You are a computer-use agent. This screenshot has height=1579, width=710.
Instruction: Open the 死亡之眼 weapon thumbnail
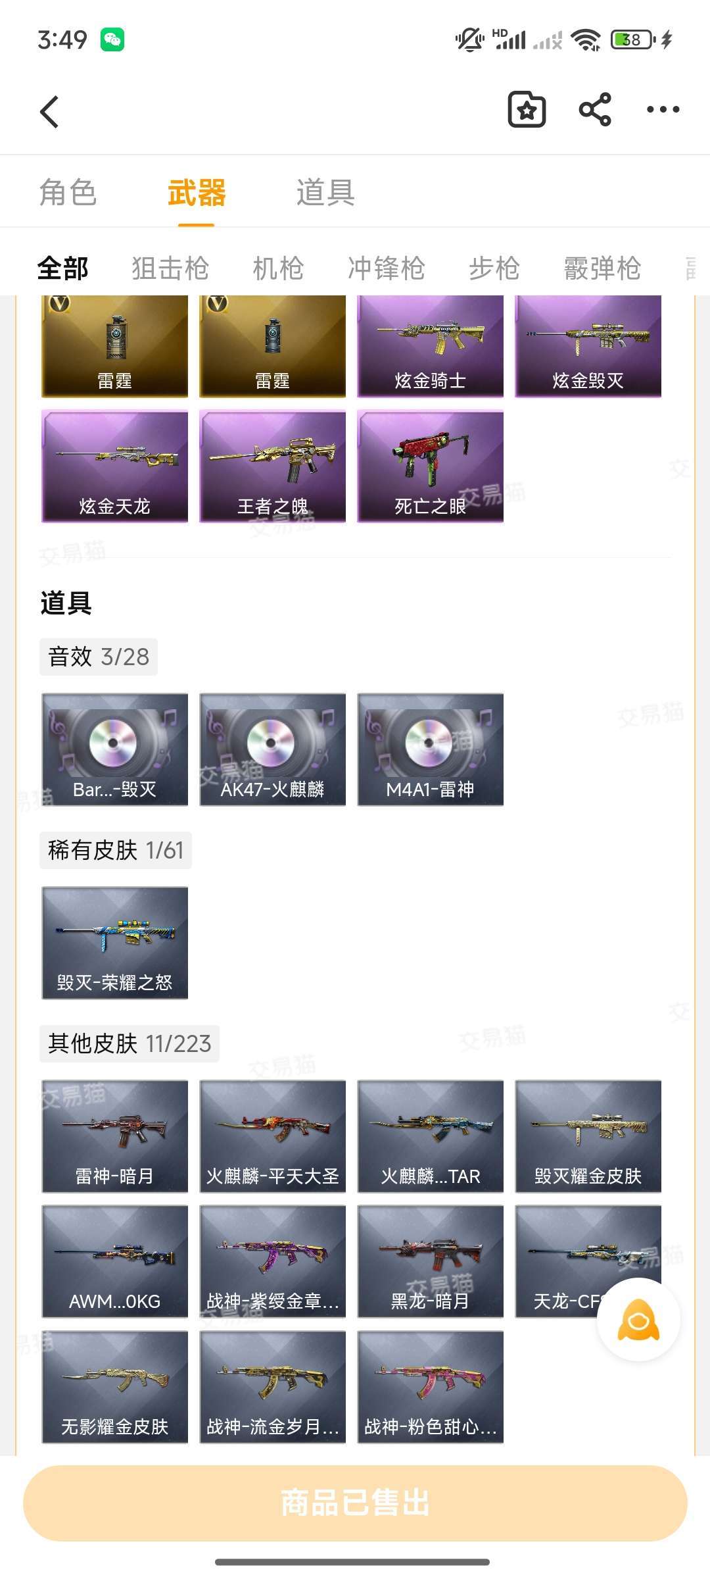point(431,466)
